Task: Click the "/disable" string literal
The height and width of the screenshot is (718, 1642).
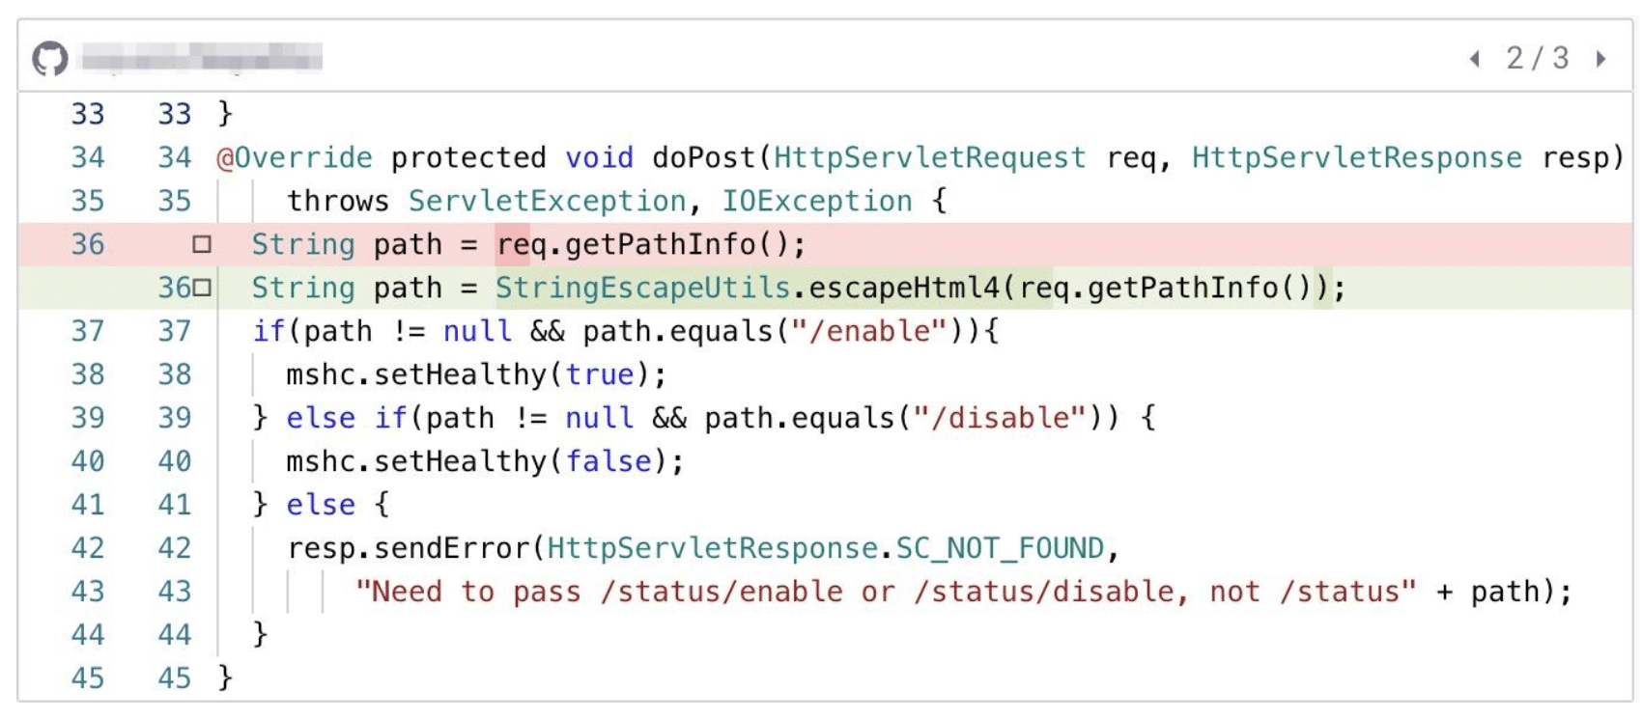Action: click(1001, 418)
